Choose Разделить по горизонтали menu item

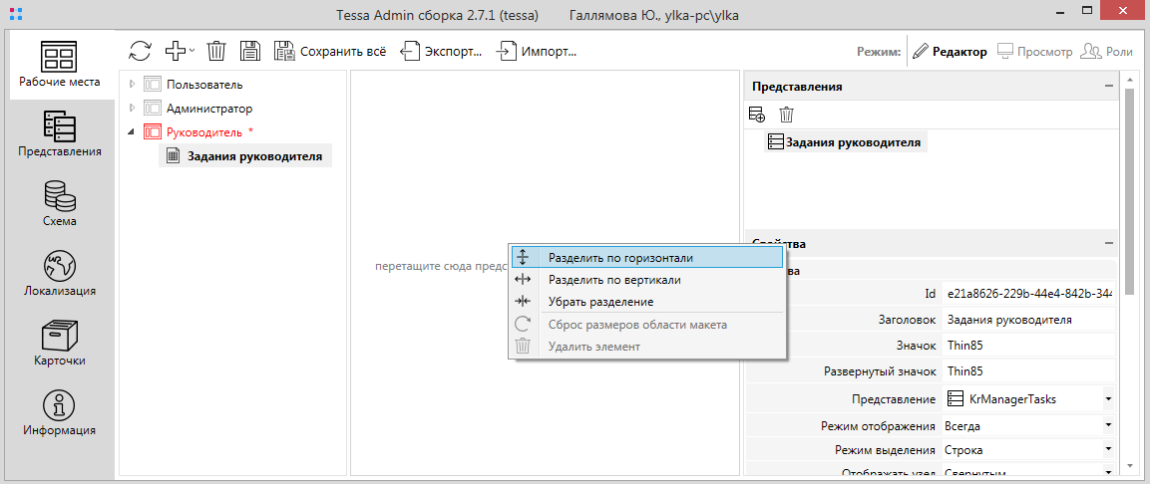click(x=620, y=257)
